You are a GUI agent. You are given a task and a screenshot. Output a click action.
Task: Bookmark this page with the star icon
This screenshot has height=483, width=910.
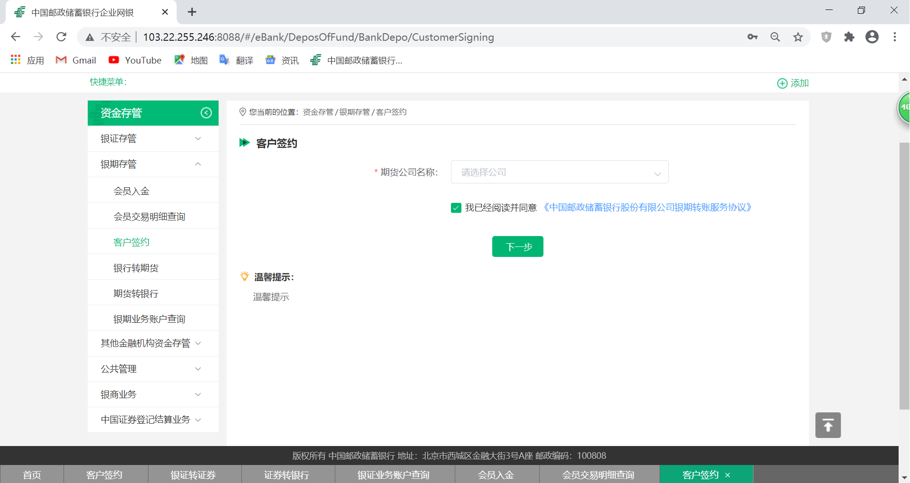tap(798, 37)
